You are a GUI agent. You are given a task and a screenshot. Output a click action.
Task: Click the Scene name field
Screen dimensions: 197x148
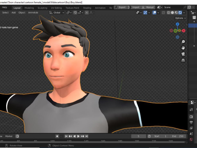coord(173,7)
